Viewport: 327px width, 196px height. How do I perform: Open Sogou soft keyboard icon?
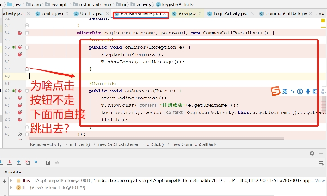(x=315, y=92)
